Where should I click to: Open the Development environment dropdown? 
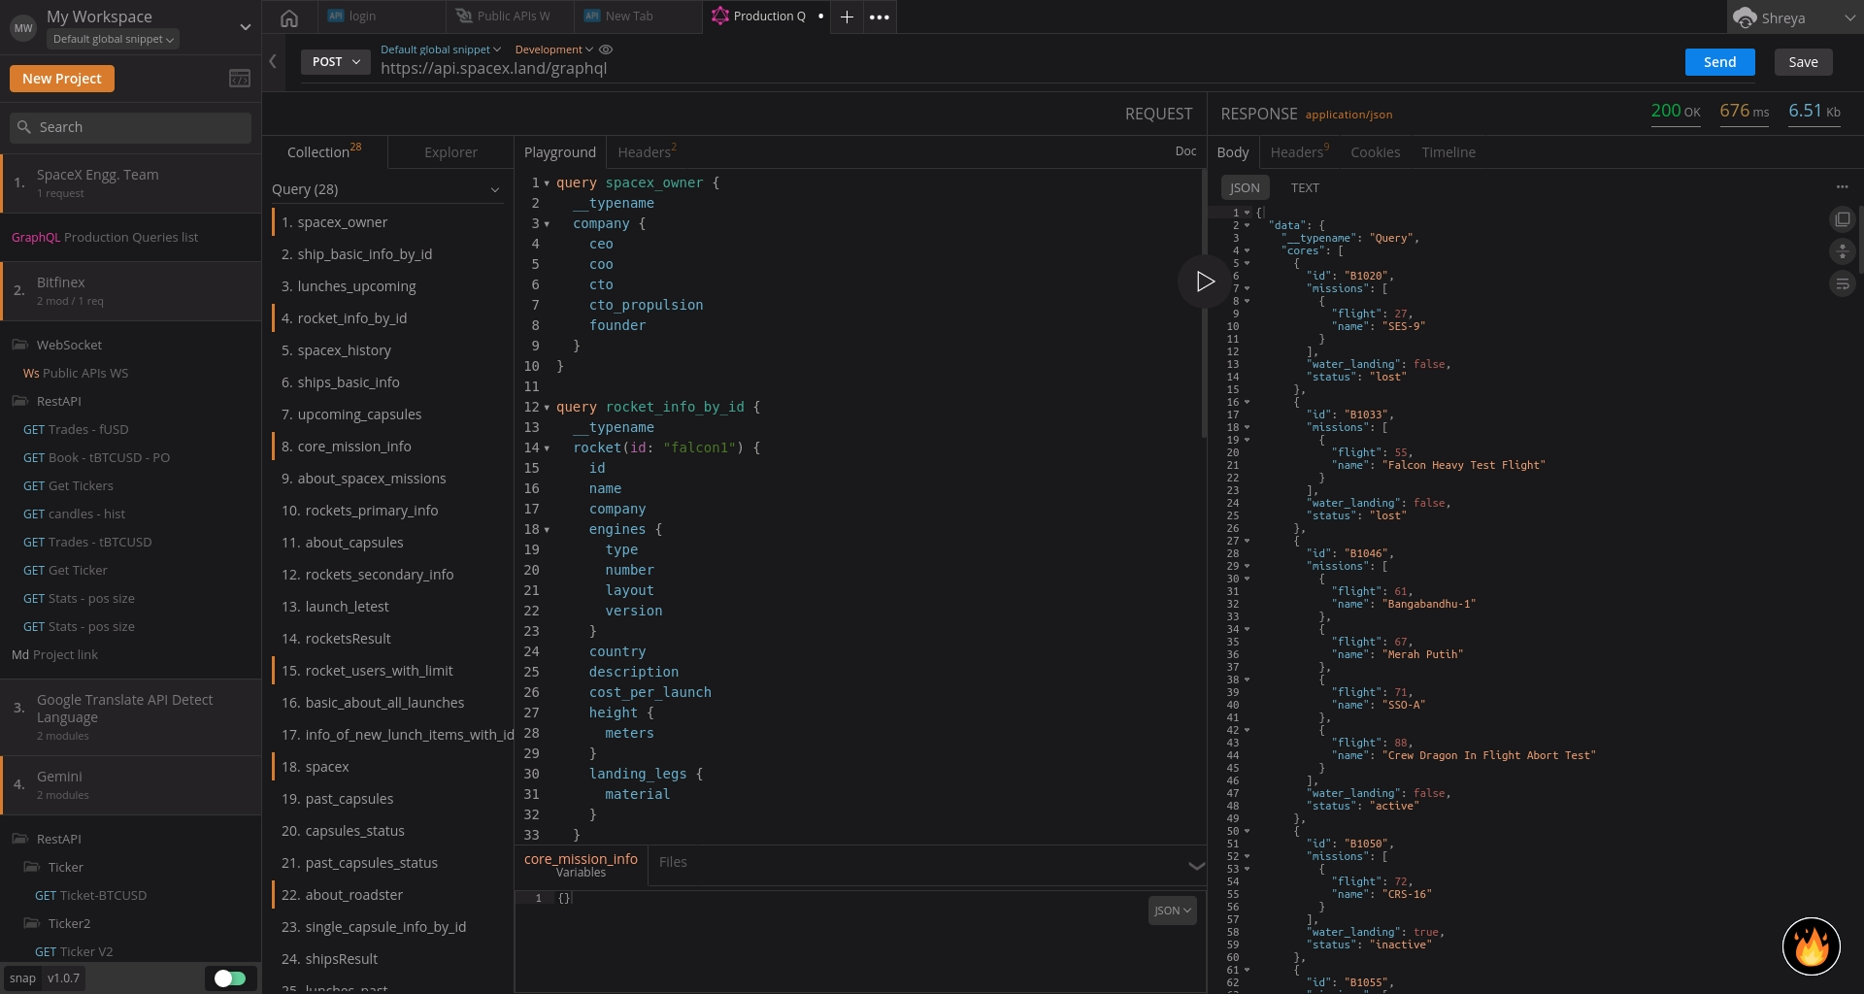[553, 50]
